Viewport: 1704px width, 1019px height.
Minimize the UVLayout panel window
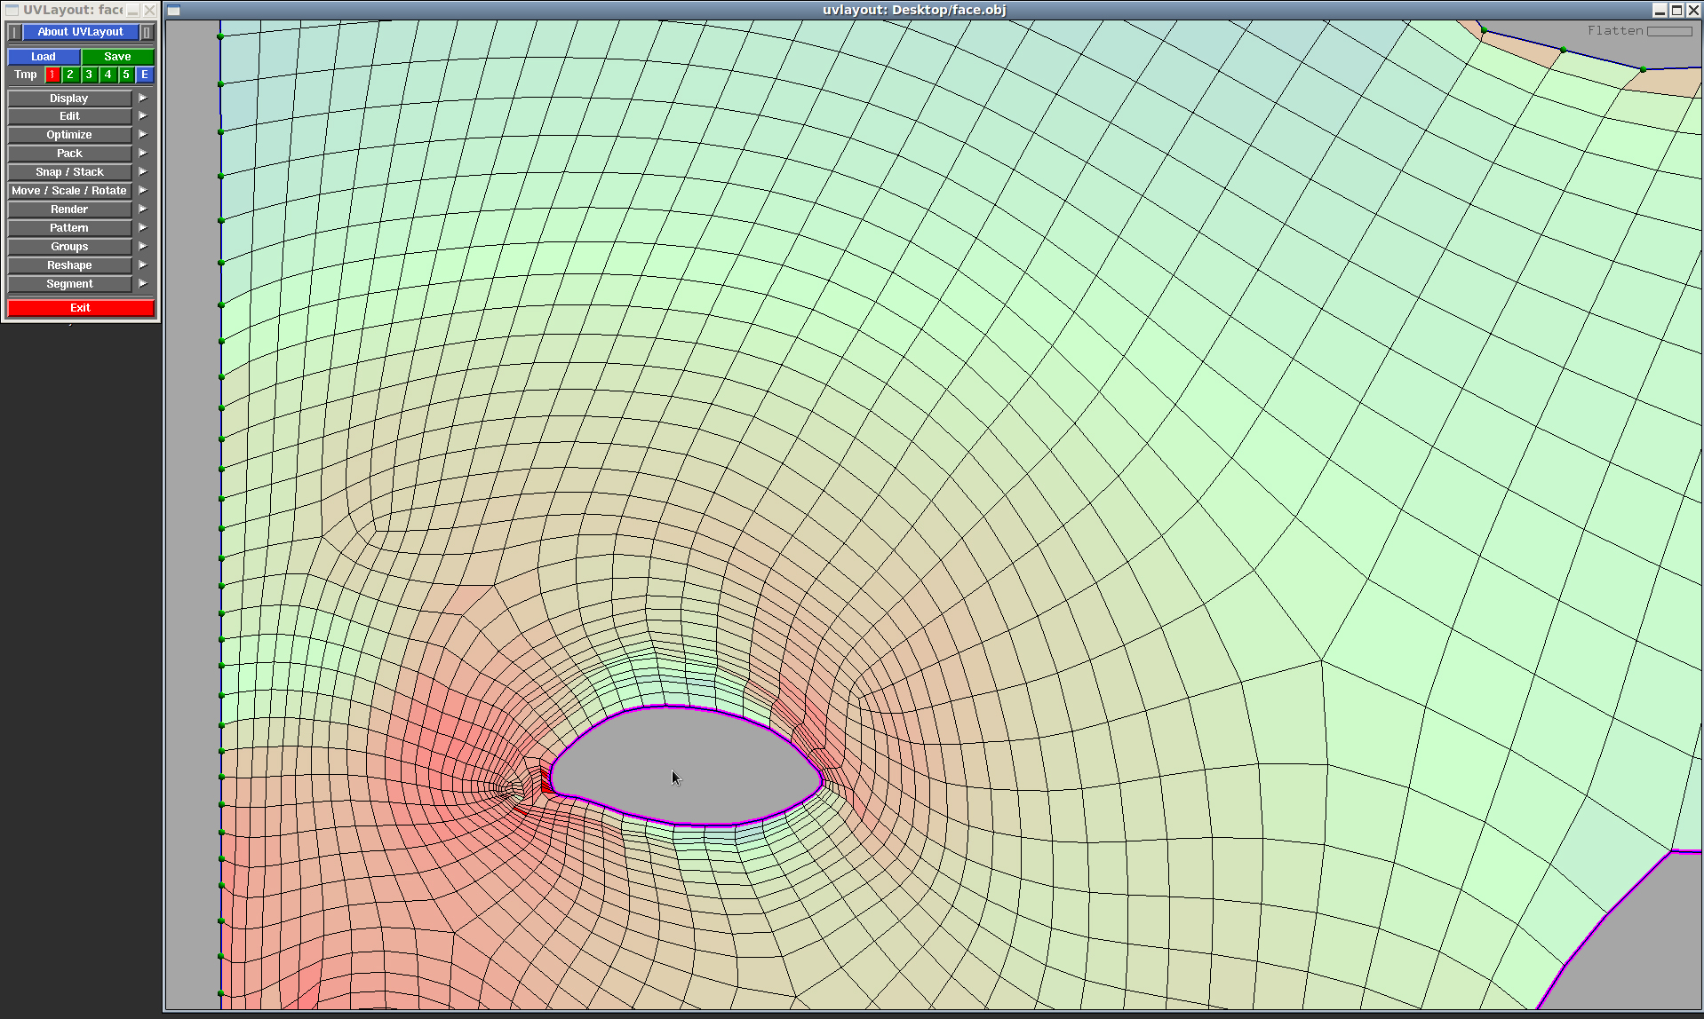tap(132, 11)
